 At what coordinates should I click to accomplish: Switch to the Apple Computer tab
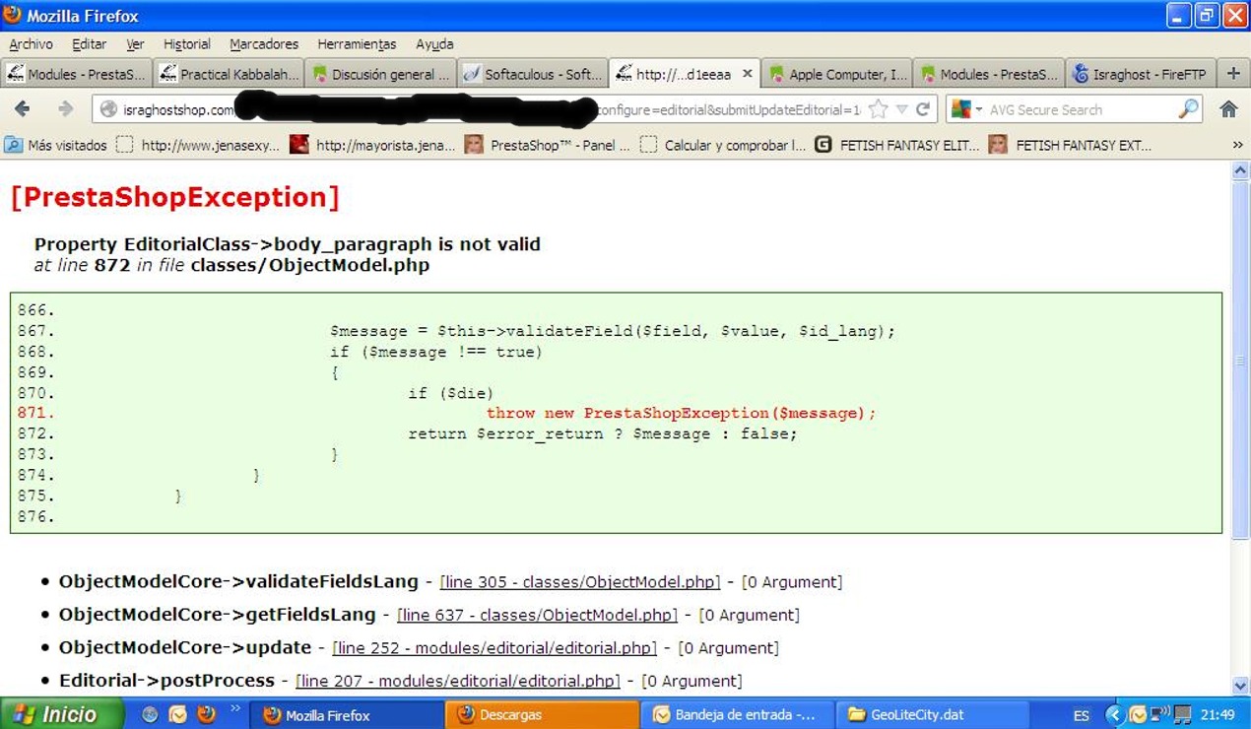837,74
